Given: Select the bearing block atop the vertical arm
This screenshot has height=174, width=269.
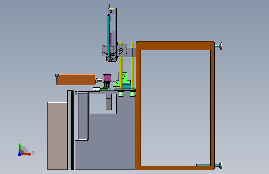Looking at the screenshot, I should click(111, 12).
